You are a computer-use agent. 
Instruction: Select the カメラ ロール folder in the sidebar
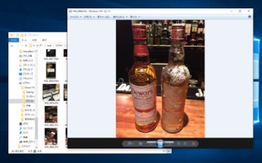[x=28, y=110]
